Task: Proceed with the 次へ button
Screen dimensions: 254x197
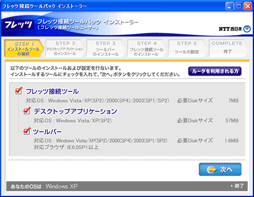Action: point(220,169)
